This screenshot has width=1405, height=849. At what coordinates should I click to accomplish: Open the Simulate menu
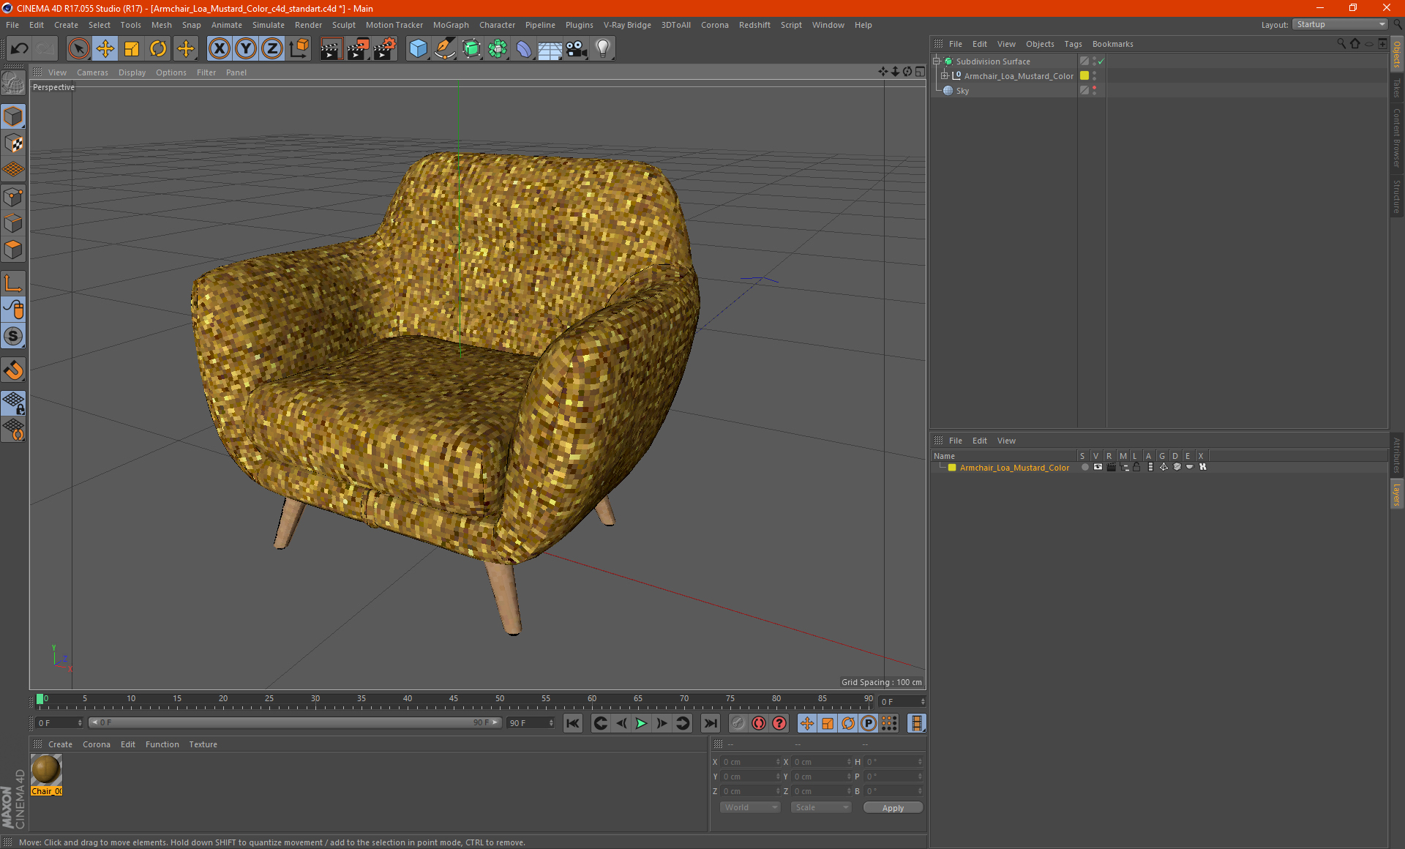click(269, 25)
